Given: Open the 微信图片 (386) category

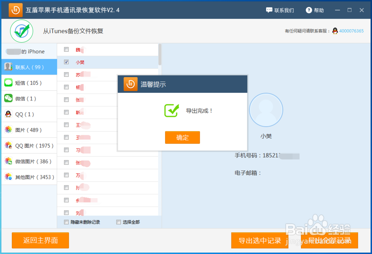Looking at the screenshot, I should pos(29,161).
